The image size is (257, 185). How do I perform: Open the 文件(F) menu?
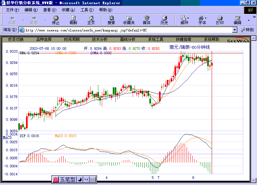click(13, 10)
